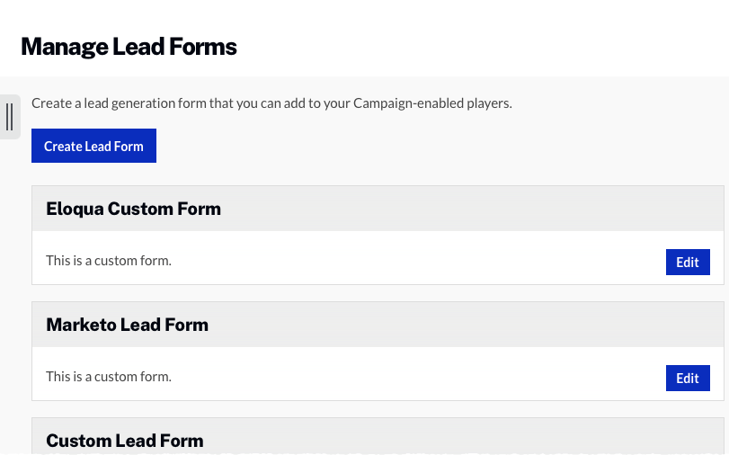The width and height of the screenshot is (729, 455).
Task: Edit the Eloqua Custom Form
Action: click(x=688, y=262)
